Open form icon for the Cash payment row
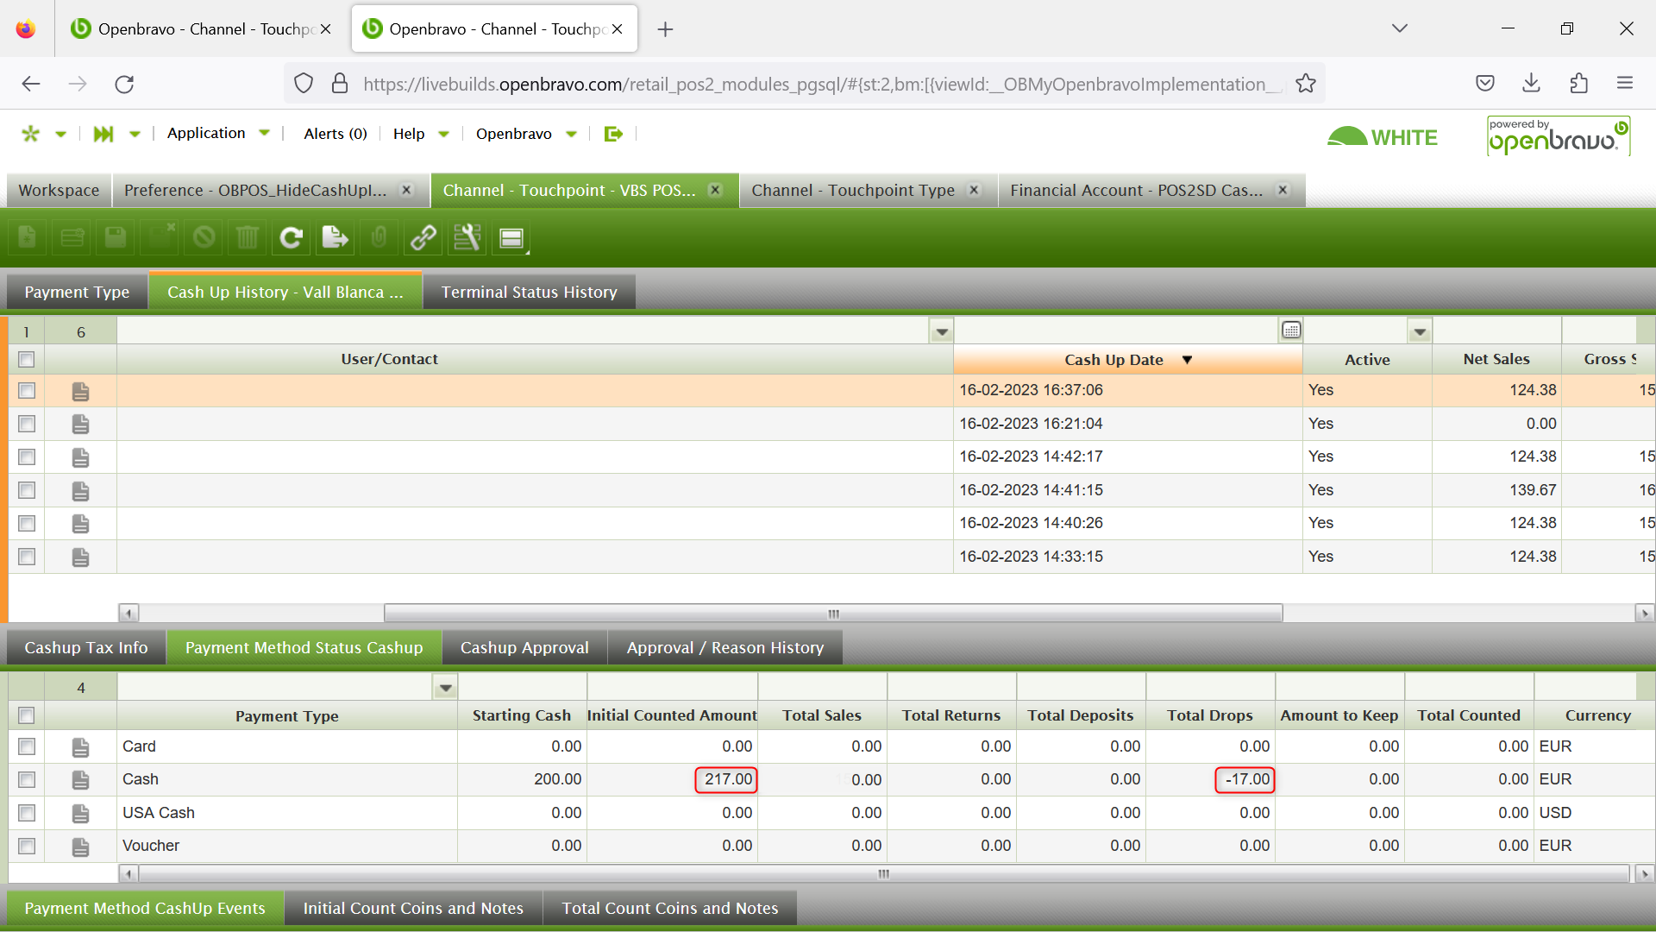Screen dimensions: 1656x932 (80, 780)
